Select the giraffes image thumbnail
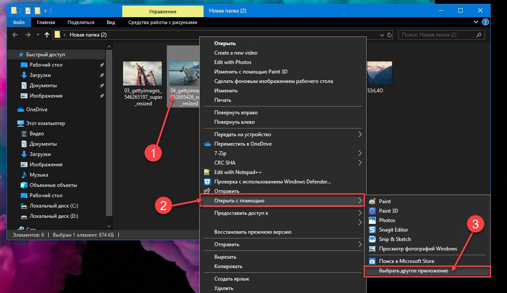This screenshot has height=293, width=507. tap(142, 73)
